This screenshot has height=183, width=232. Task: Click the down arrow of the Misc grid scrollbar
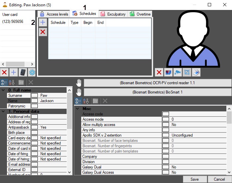229,172
